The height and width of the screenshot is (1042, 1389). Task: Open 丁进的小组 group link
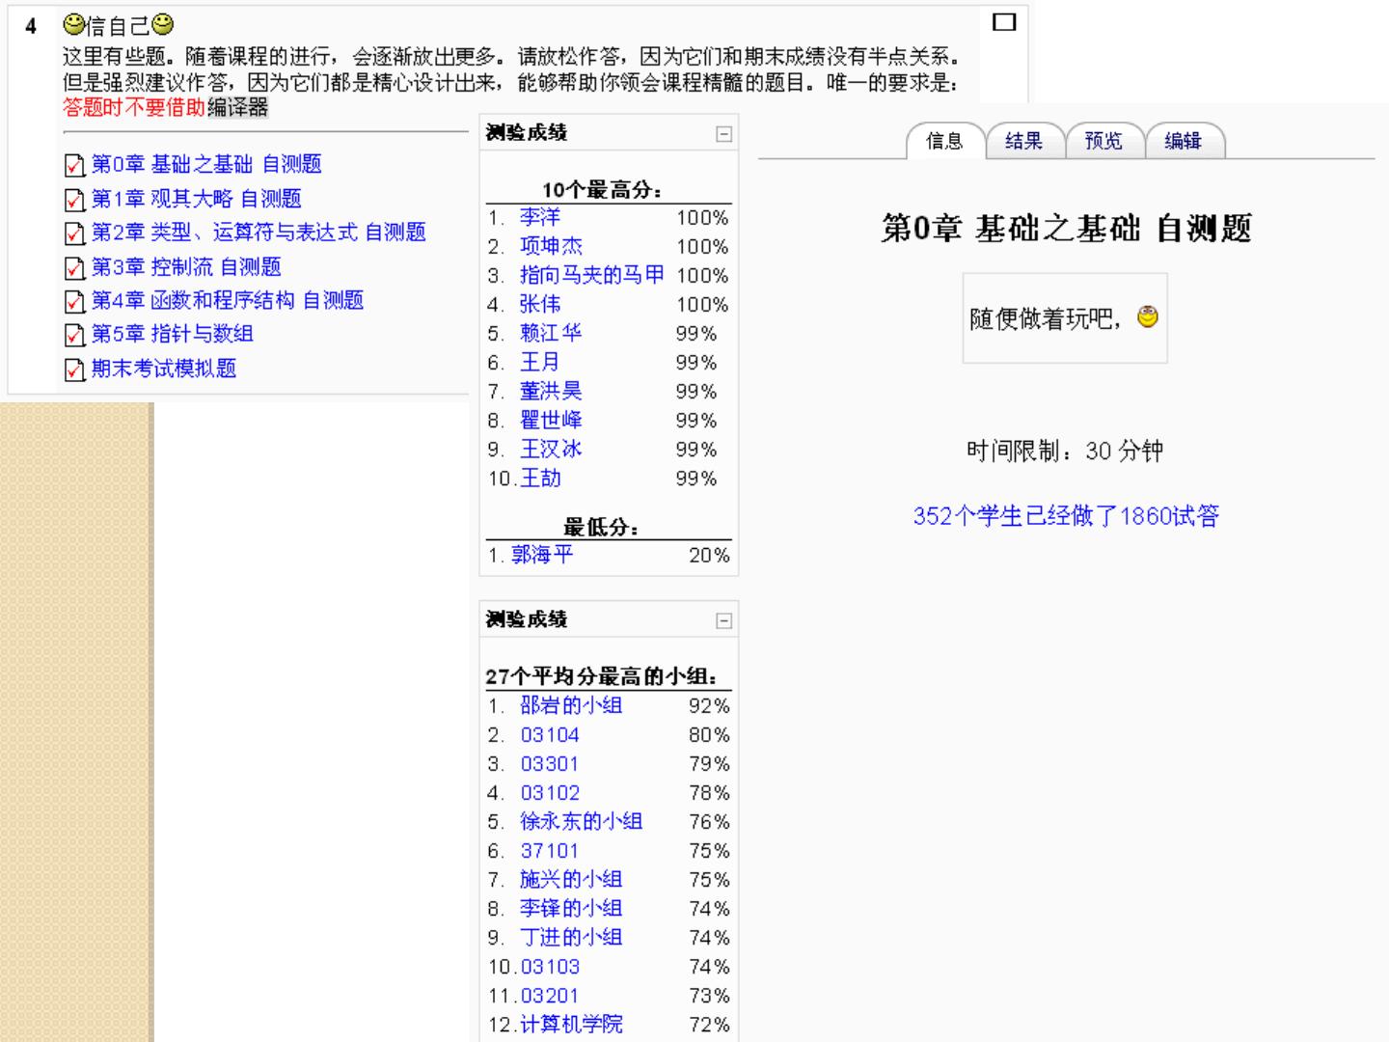tap(571, 937)
